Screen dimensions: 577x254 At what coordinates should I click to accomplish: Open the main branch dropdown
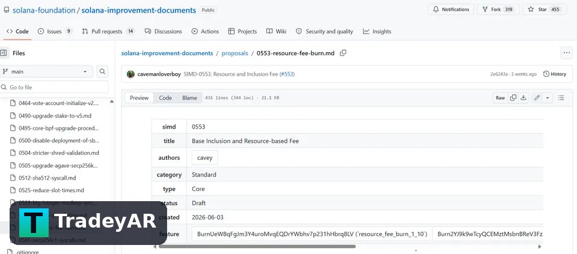point(46,71)
